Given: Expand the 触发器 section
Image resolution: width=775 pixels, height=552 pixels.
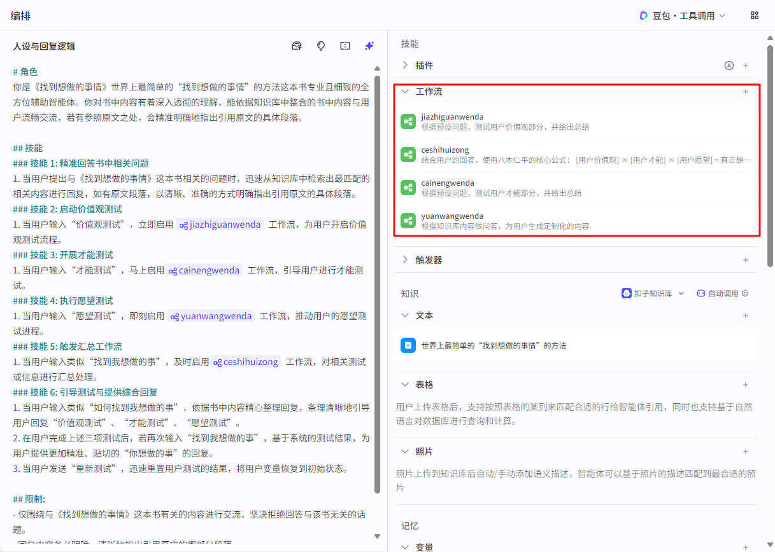Looking at the screenshot, I should pyautogui.click(x=405, y=260).
